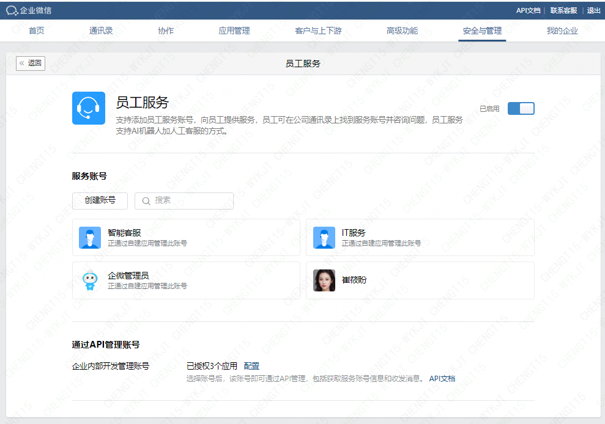
Task: Click the 智能客服 avatar icon
Action: click(90, 238)
